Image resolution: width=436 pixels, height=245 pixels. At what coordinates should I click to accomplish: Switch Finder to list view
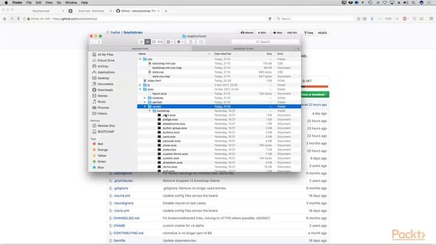[x=148, y=42]
